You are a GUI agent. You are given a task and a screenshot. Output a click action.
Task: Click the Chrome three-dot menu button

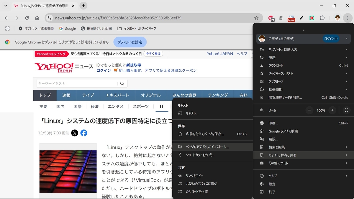[x=348, y=18]
